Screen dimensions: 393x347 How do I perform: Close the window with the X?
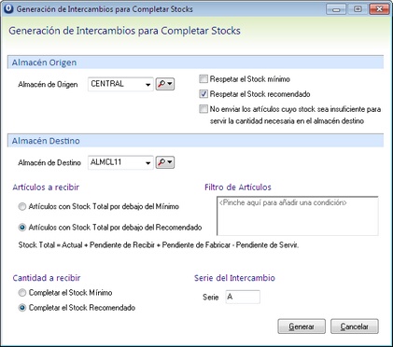(379, 9)
